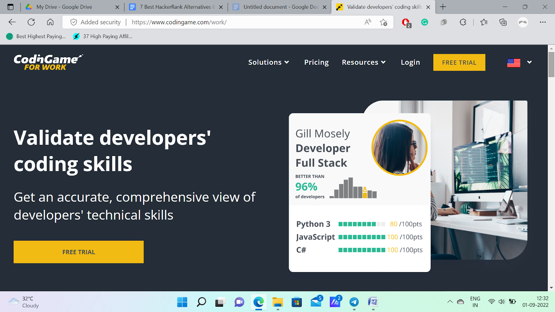Go back to the previous page
Screen dimensions: 555x312
click(12, 22)
